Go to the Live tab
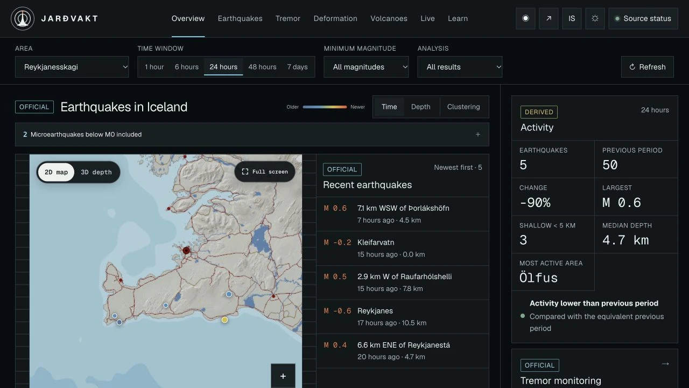This screenshot has width=689, height=388. tap(427, 18)
